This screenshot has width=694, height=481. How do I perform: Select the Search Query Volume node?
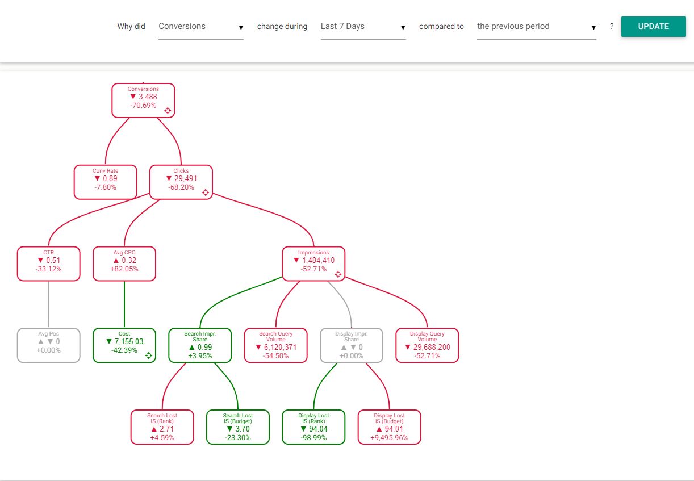(276, 345)
